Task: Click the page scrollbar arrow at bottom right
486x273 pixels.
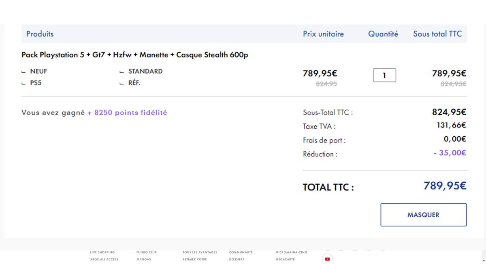Action: click(x=483, y=261)
